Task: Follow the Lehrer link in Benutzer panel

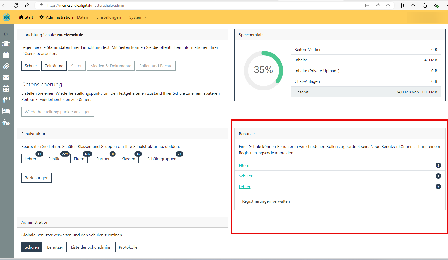Action: point(245,187)
